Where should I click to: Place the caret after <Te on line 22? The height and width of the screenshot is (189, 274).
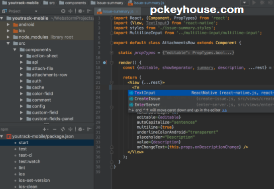pos(139,87)
